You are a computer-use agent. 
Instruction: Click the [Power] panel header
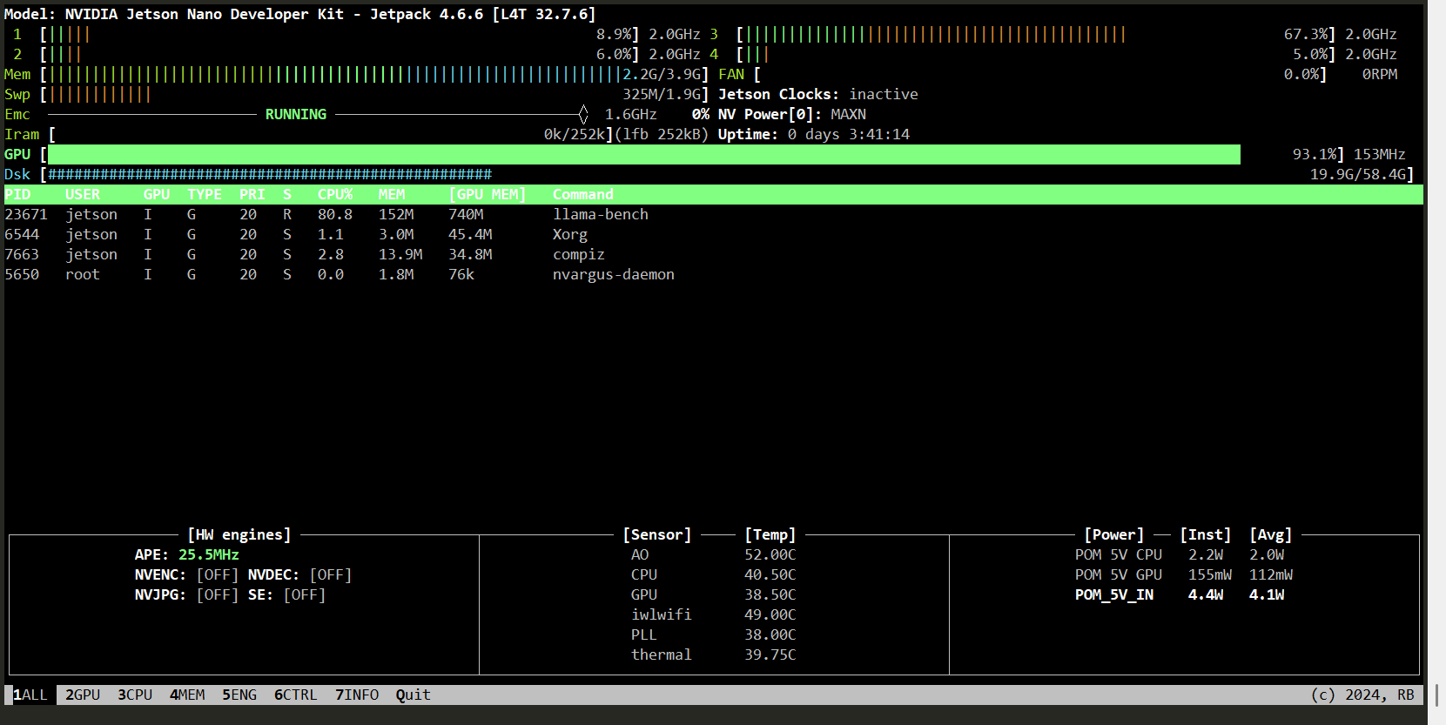tap(1114, 535)
